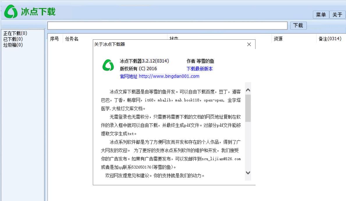Close the 关于冰点下载器 dialog
346x201 pixels.
click(249, 45)
